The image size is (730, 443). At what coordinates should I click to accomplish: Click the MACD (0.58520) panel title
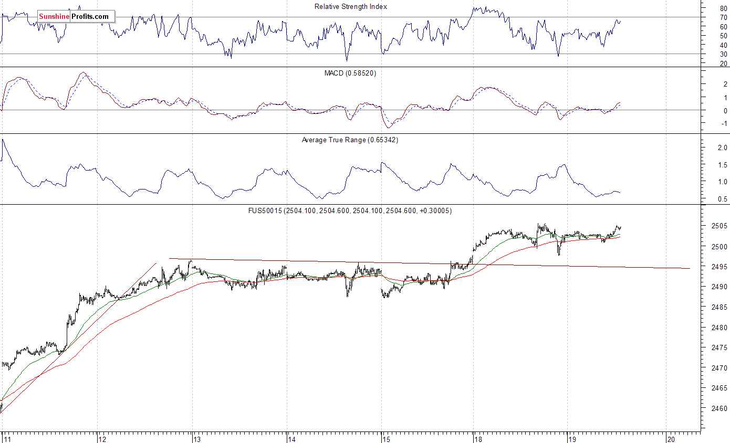tap(350, 73)
